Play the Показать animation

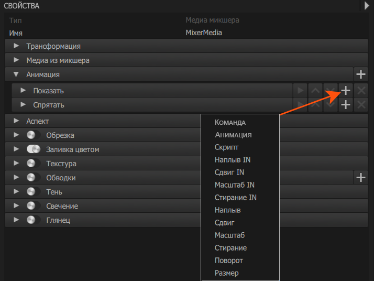[300, 90]
